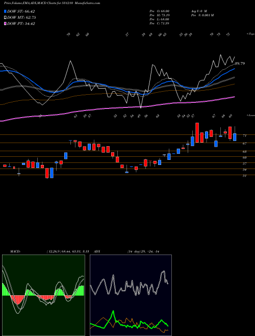The image size is (255, 336).
Task: Click the ADX (14 day) values text
Action: pyautogui.click(x=143, y=251)
